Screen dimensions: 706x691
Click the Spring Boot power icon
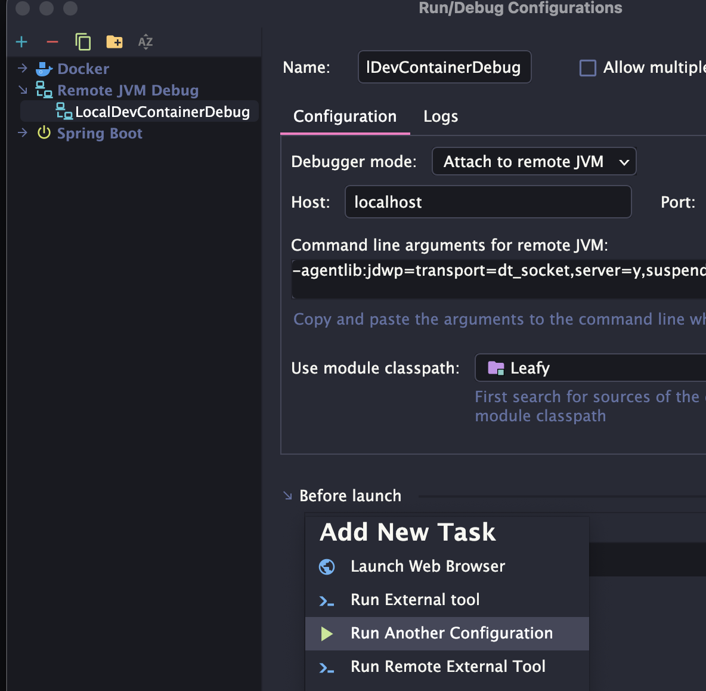(x=44, y=133)
